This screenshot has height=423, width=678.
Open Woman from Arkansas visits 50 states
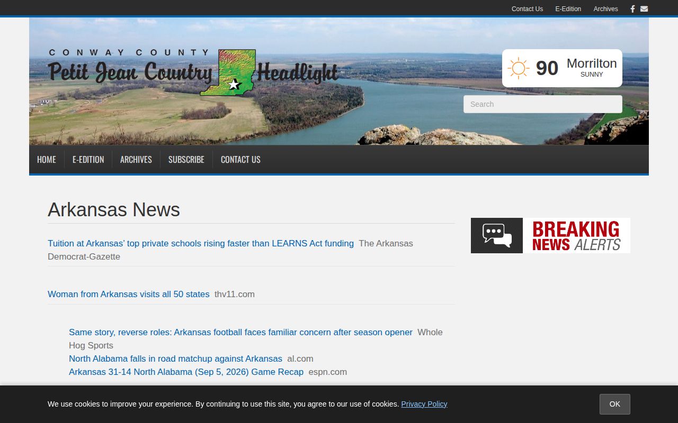point(129,294)
